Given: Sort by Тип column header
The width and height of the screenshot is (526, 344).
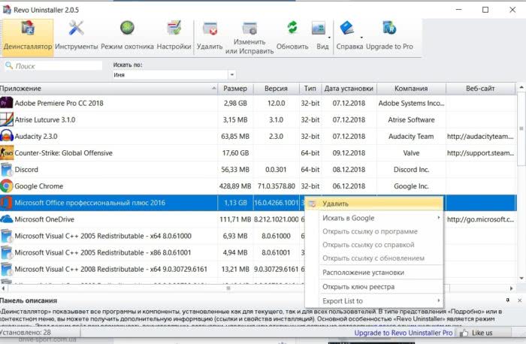Looking at the screenshot, I should [x=310, y=89].
